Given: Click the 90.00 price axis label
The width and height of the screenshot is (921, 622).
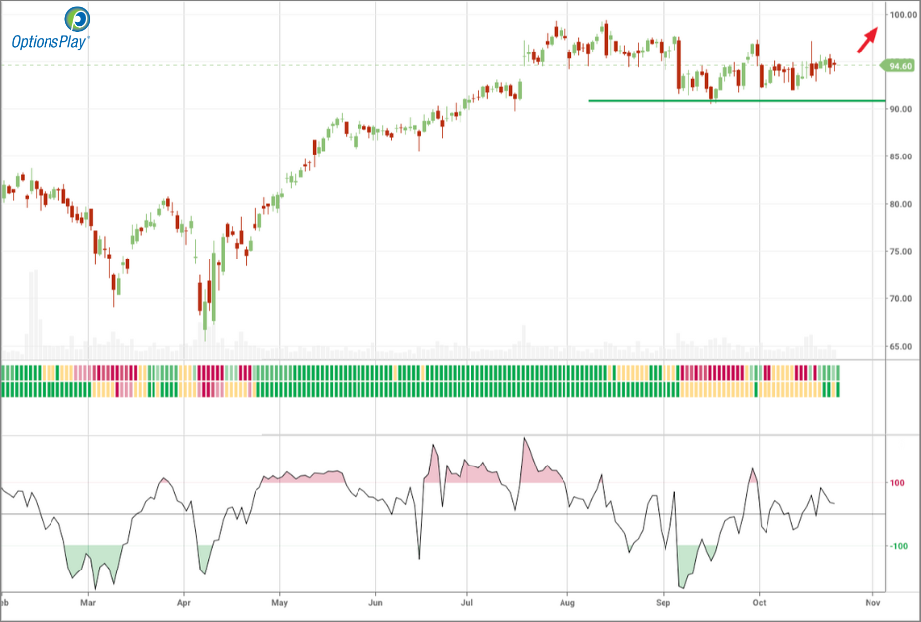Looking at the screenshot, I should tap(900, 109).
